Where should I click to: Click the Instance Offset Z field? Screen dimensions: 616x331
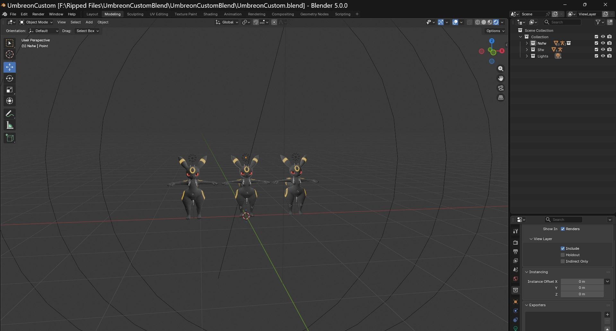coord(582,294)
